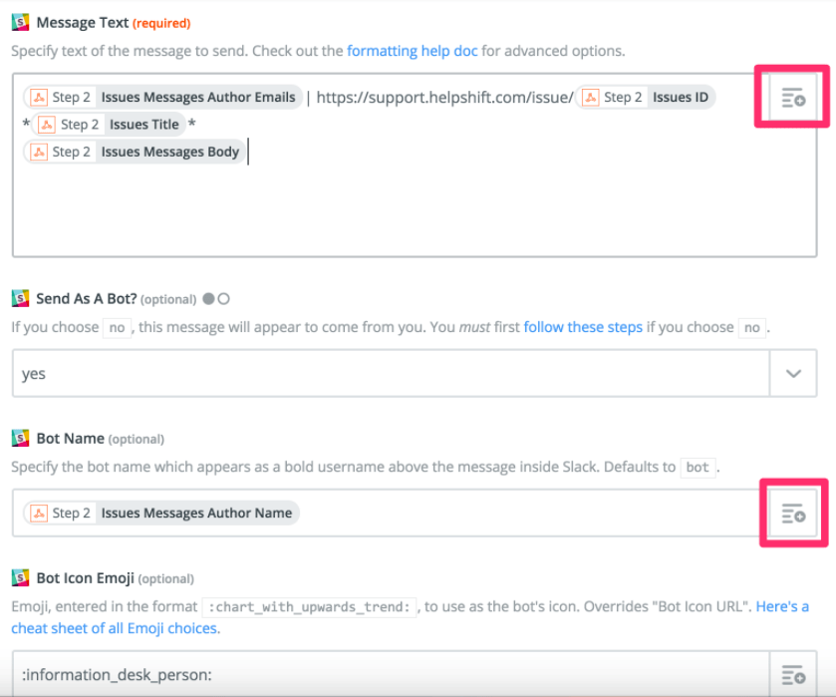Follow the 'follow these steps' link
The width and height of the screenshot is (836, 697).
point(583,327)
